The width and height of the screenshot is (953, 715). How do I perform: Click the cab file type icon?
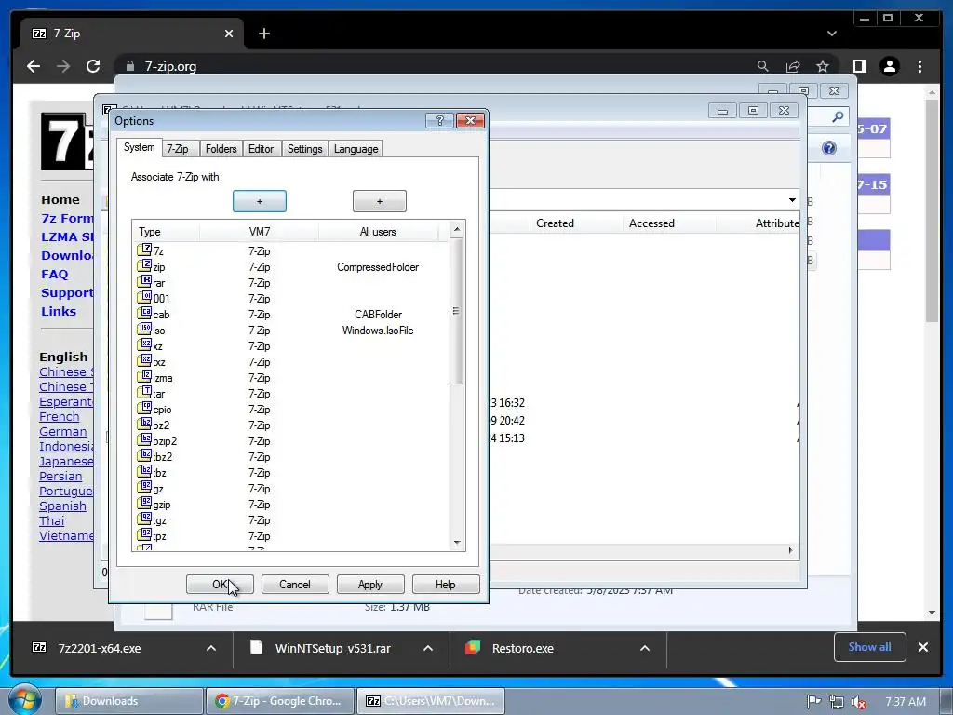[x=144, y=313]
